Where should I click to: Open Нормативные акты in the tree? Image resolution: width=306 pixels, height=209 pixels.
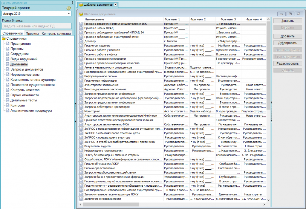pyautogui.click(x=25, y=75)
